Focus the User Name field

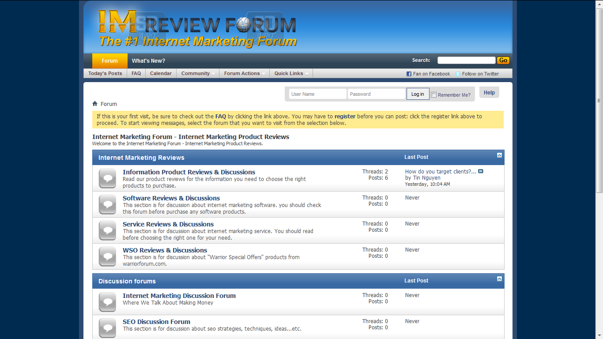318,94
